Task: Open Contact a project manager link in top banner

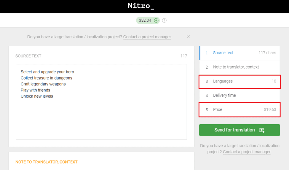Action: pos(147,37)
